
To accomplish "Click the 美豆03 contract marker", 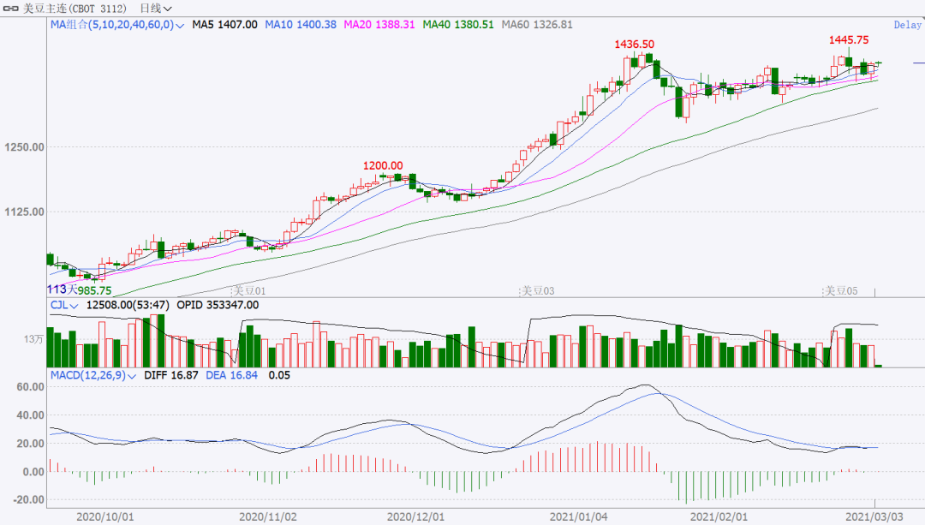I will (x=537, y=291).
